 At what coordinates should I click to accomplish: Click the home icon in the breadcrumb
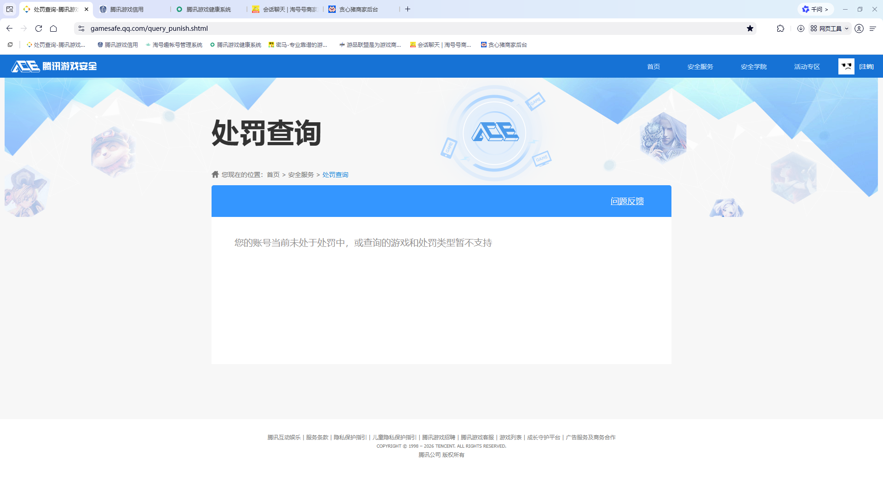pyautogui.click(x=214, y=174)
